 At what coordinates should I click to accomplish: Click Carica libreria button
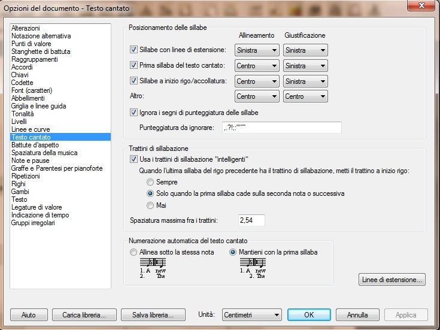click(80, 315)
